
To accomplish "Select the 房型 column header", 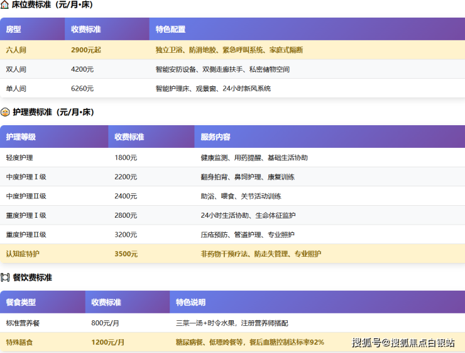I will tap(14, 30).
